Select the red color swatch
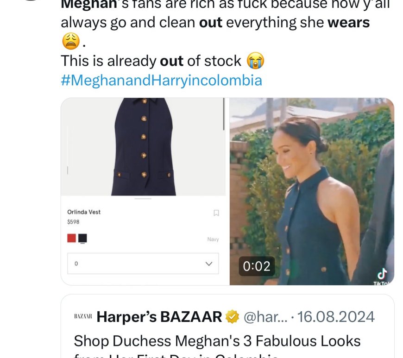The height and width of the screenshot is (358, 403). click(x=71, y=238)
